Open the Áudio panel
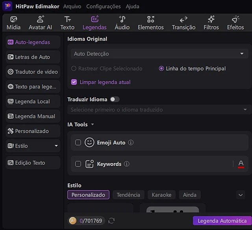Image resolution: width=252 pixels, height=230 pixels. coord(122,23)
